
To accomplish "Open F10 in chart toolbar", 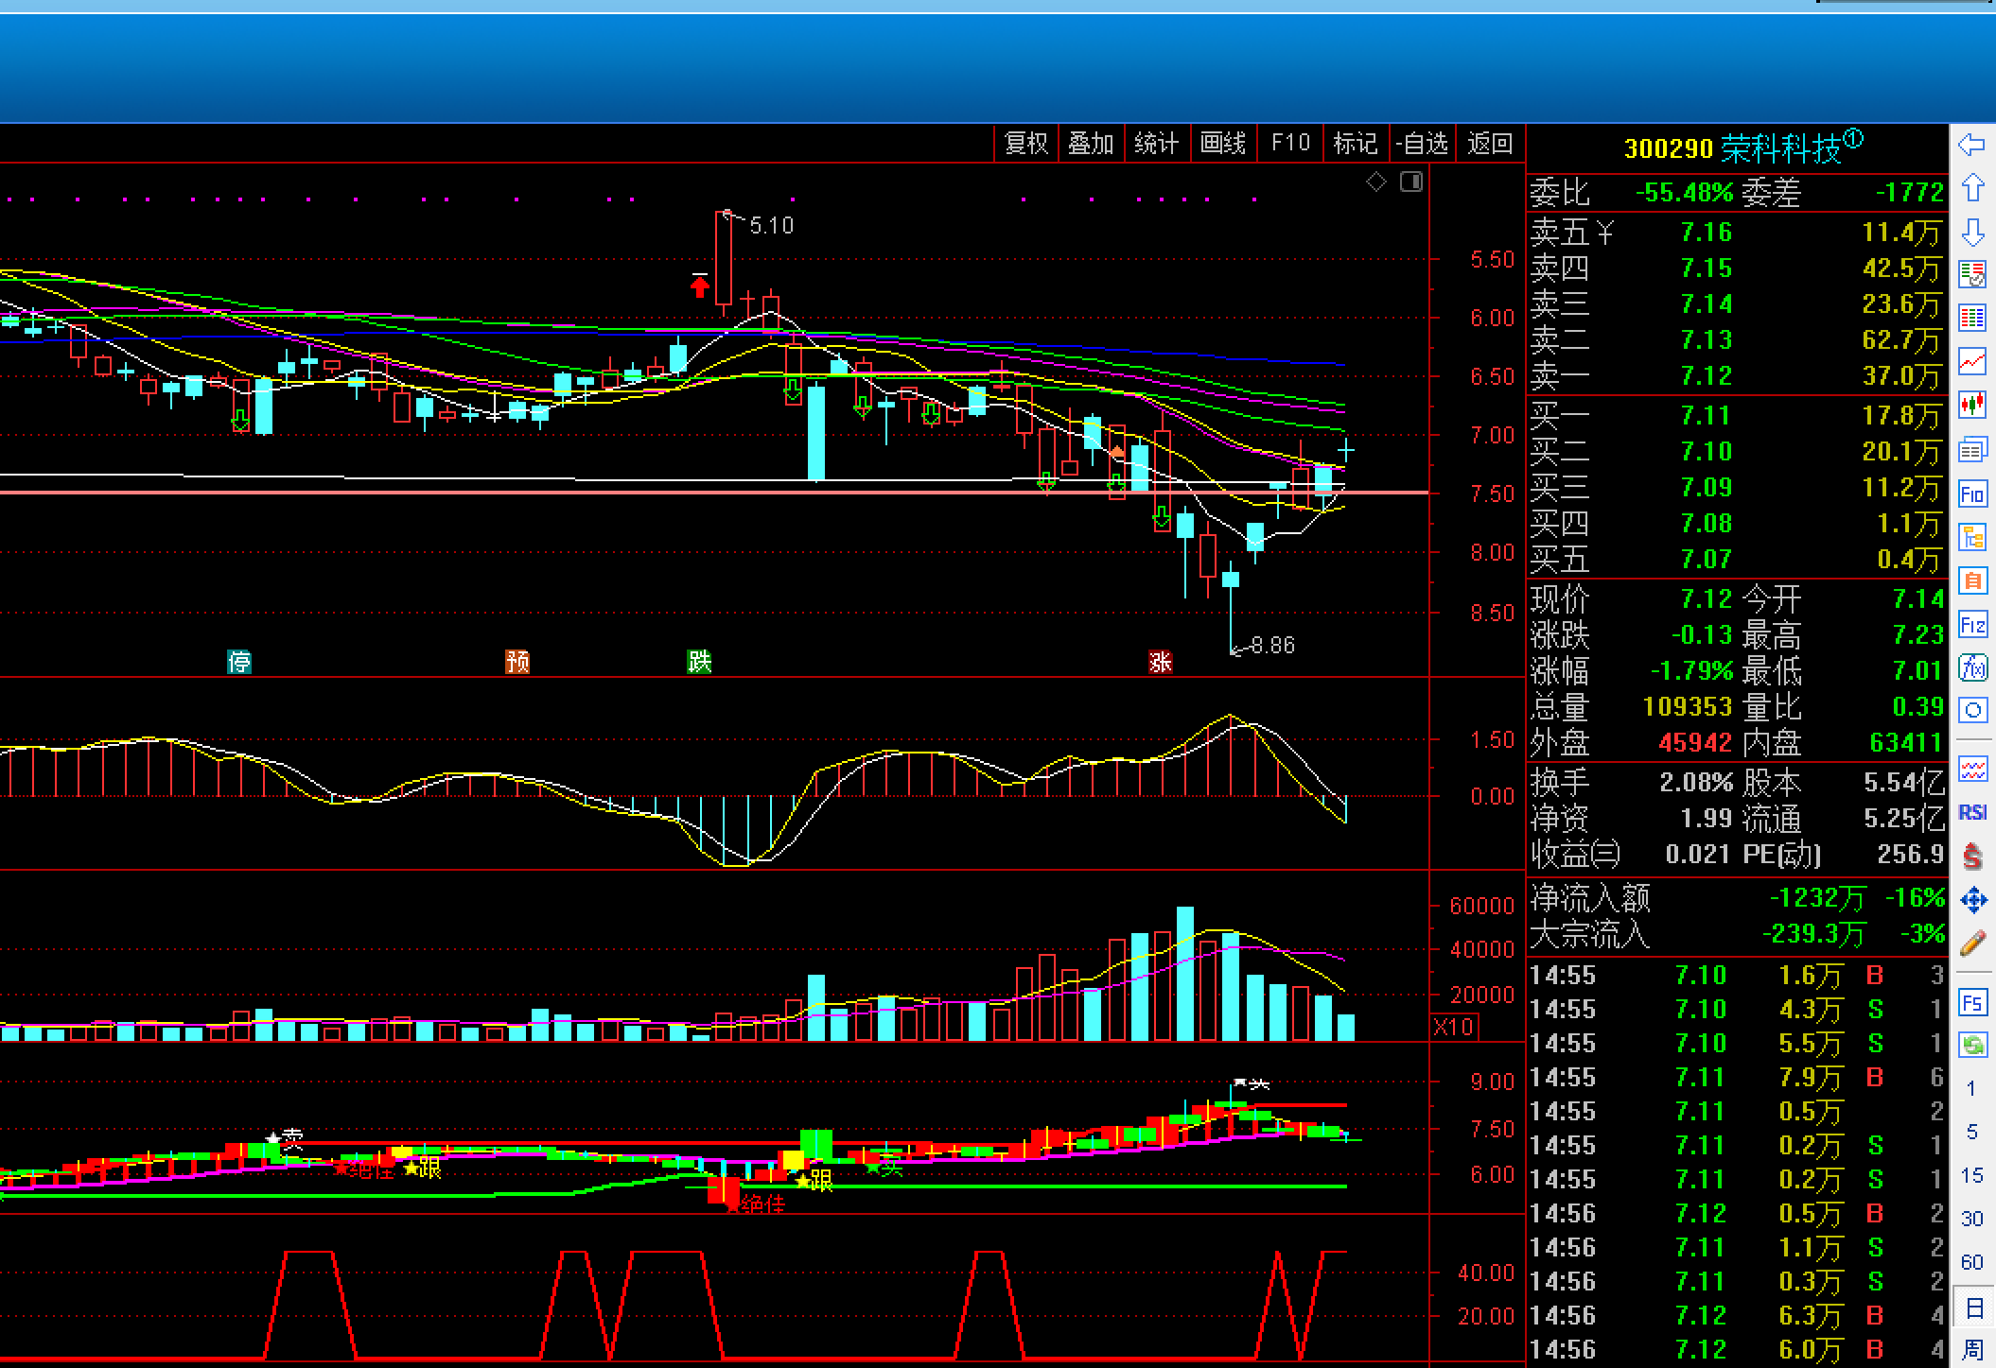I will tap(1290, 143).
